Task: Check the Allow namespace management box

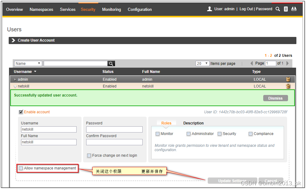Action: coord(21,168)
